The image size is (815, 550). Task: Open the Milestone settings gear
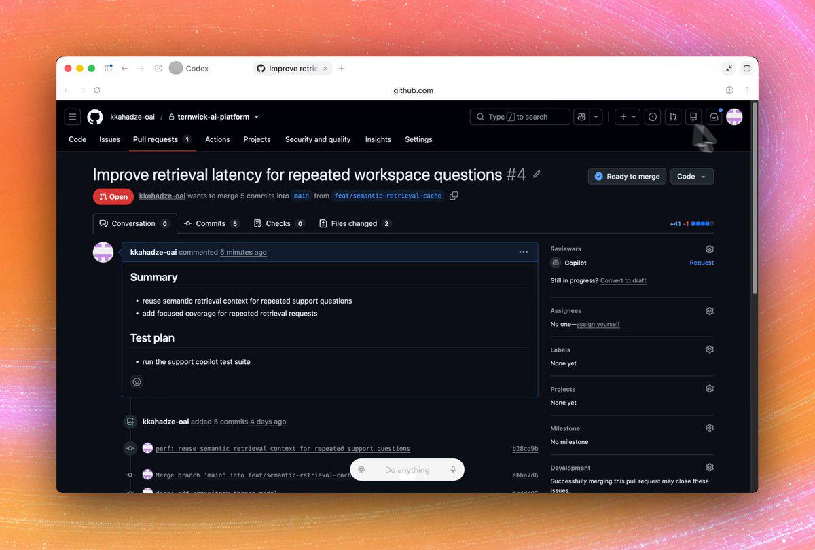[710, 428]
